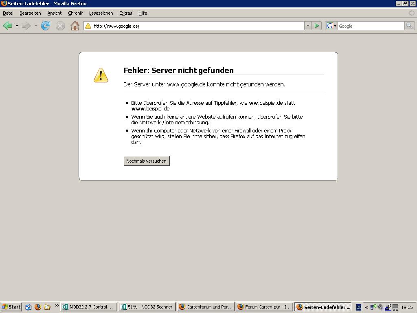The image size is (417, 313).
Task: Go to the Home page icon
Action: click(75, 26)
